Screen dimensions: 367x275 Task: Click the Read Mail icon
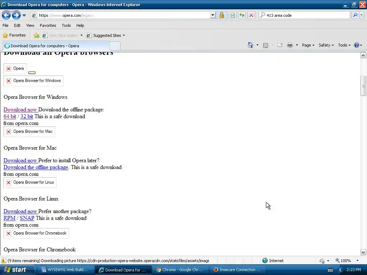pyautogui.click(x=280, y=45)
